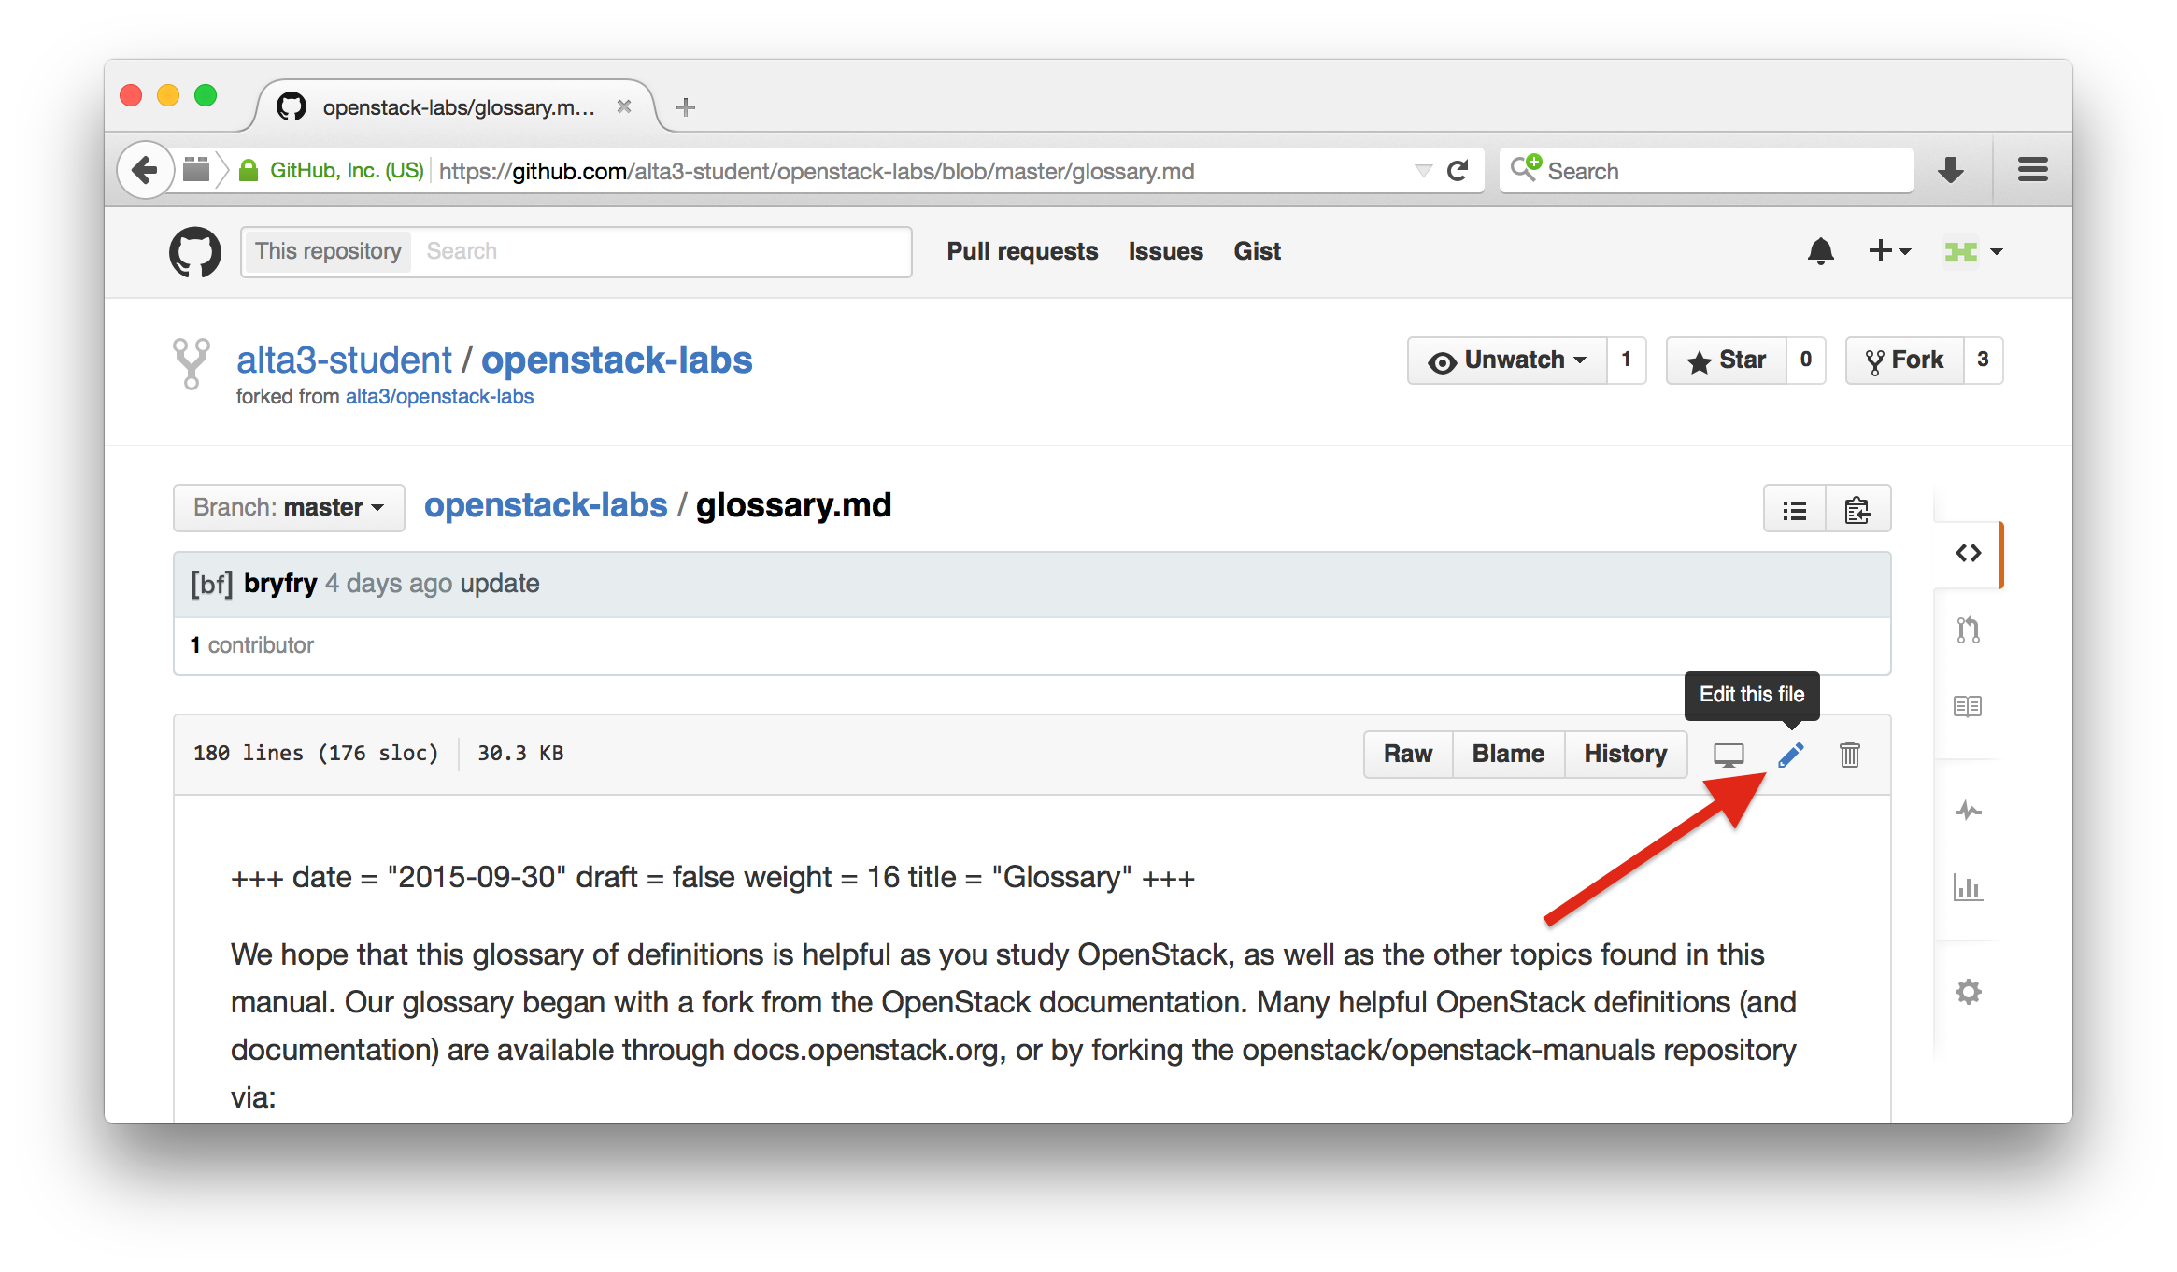Open Issues menu item
This screenshot has width=2177, height=1272.
[1167, 251]
